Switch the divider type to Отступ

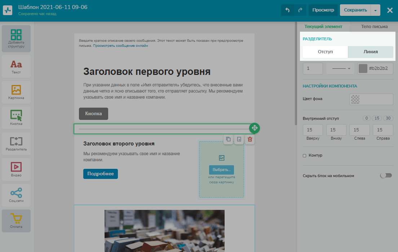click(x=325, y=52)
